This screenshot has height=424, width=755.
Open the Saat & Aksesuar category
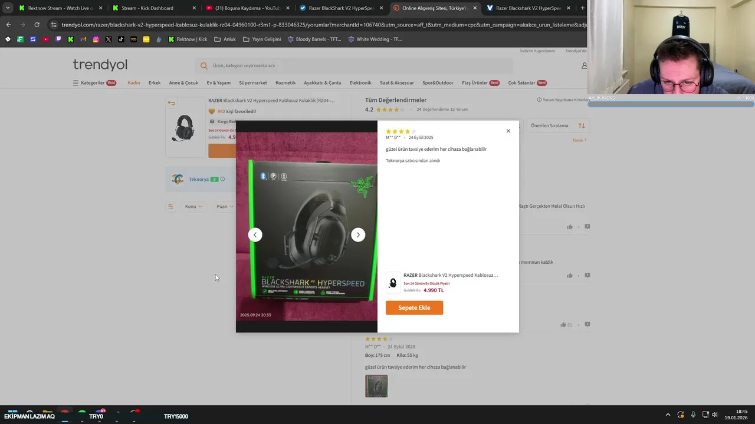397,83
